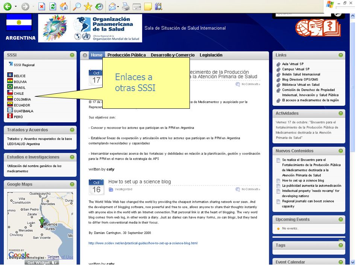Viewport: 361px width, 271px height.
Task: Open the Uncategorized category link
Action: 123,189
